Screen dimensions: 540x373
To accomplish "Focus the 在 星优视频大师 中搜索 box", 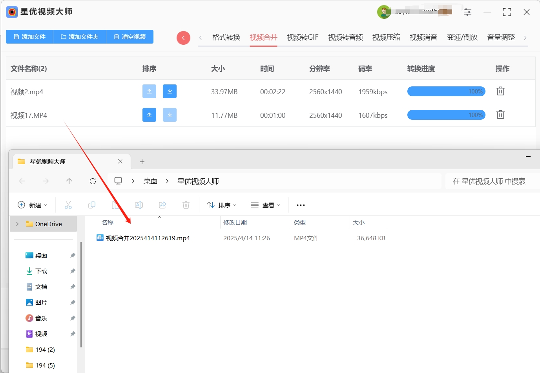I will point(493,181).
